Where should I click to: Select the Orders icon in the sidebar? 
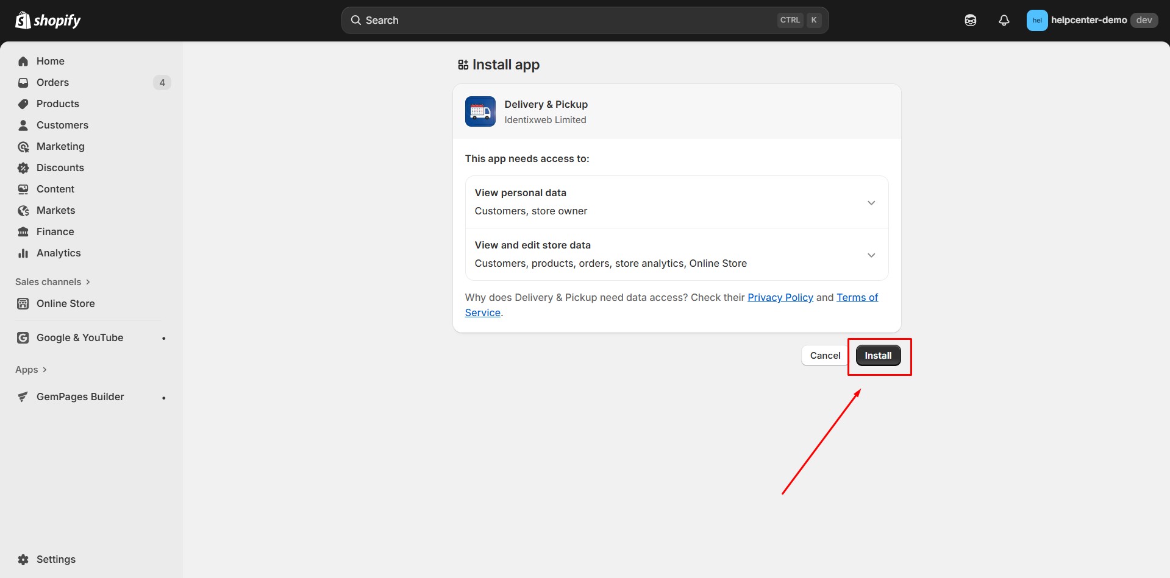pyautogui.click(x=23, y=82)
